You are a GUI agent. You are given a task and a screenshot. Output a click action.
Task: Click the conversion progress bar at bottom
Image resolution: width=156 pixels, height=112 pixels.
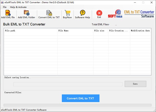click(x=78, y=105)
